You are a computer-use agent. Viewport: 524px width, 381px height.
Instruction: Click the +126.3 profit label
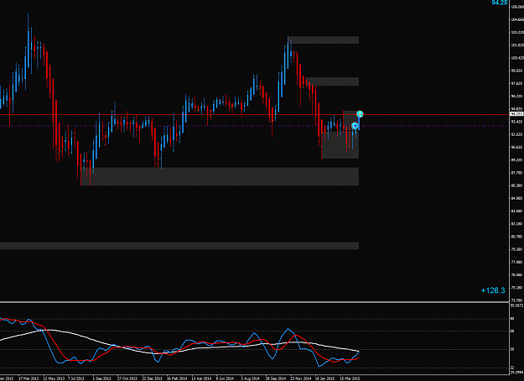click(493, 290)
